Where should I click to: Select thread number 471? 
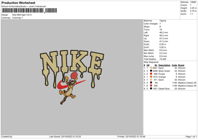155,80
